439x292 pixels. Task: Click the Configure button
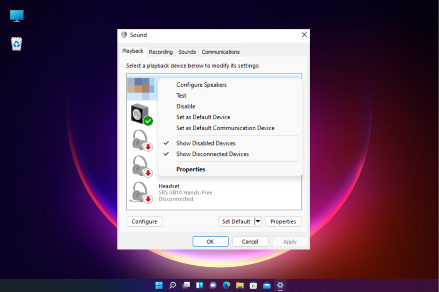click(145, 221)
